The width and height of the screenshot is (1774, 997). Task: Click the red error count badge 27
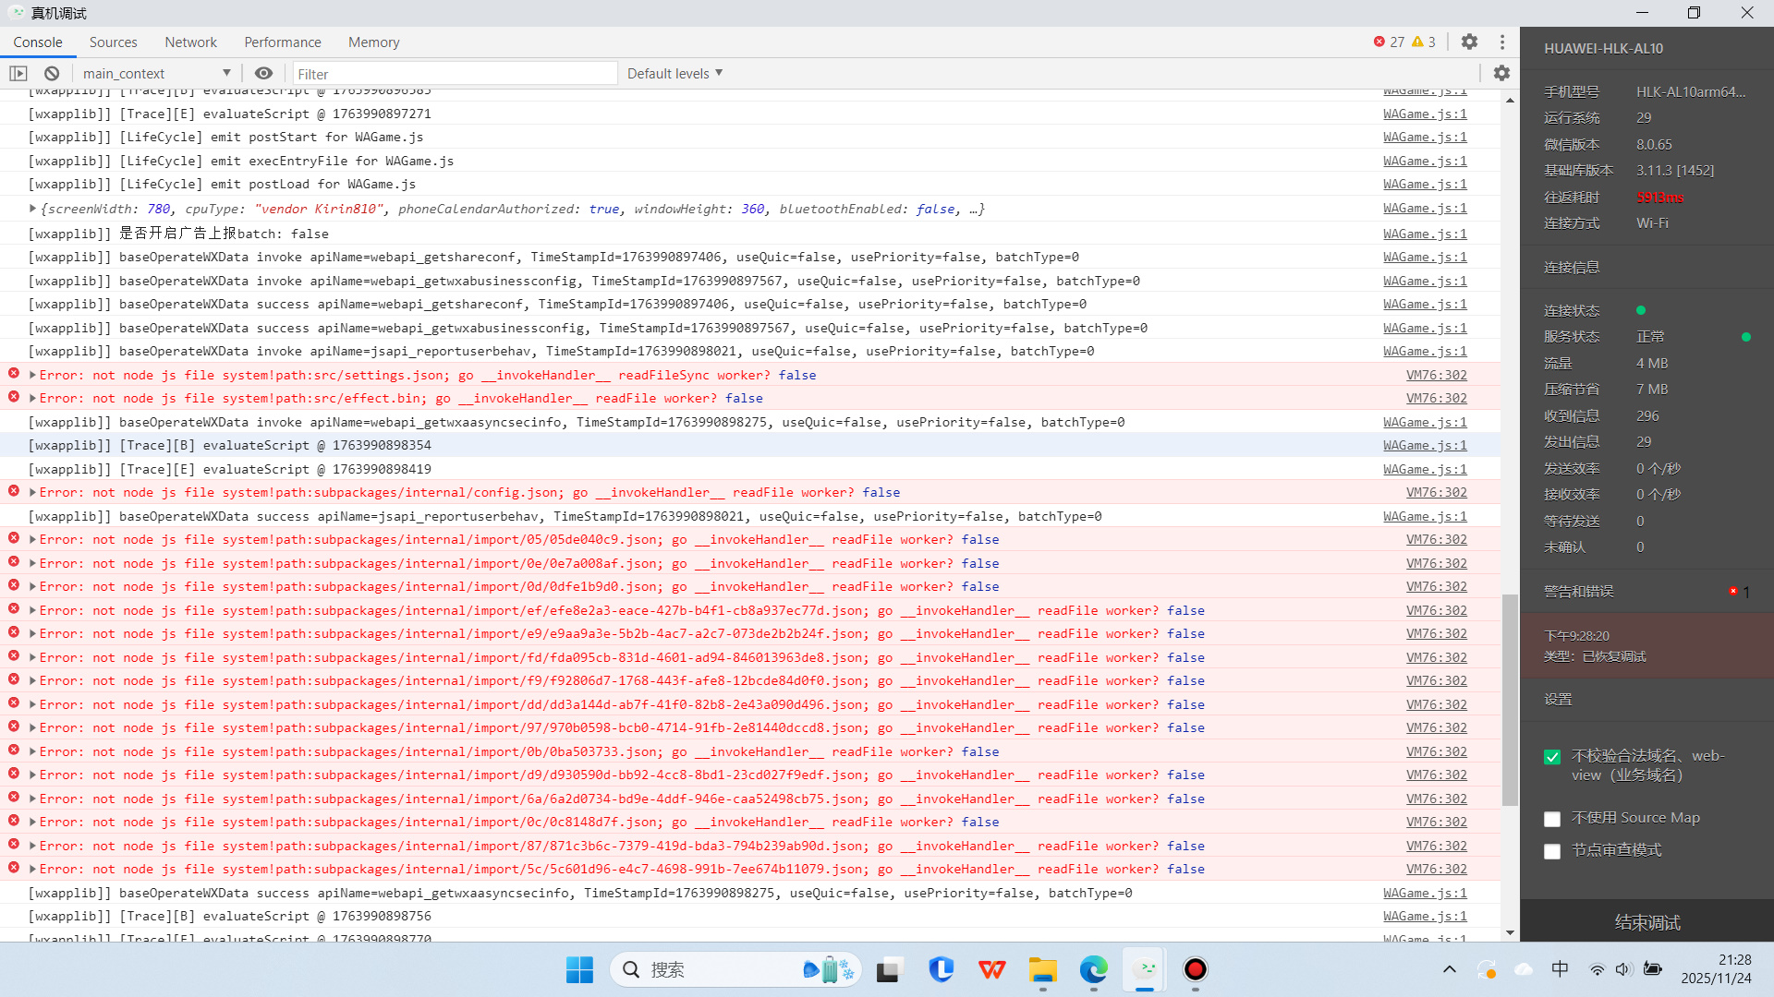(x=1389, y=42)
